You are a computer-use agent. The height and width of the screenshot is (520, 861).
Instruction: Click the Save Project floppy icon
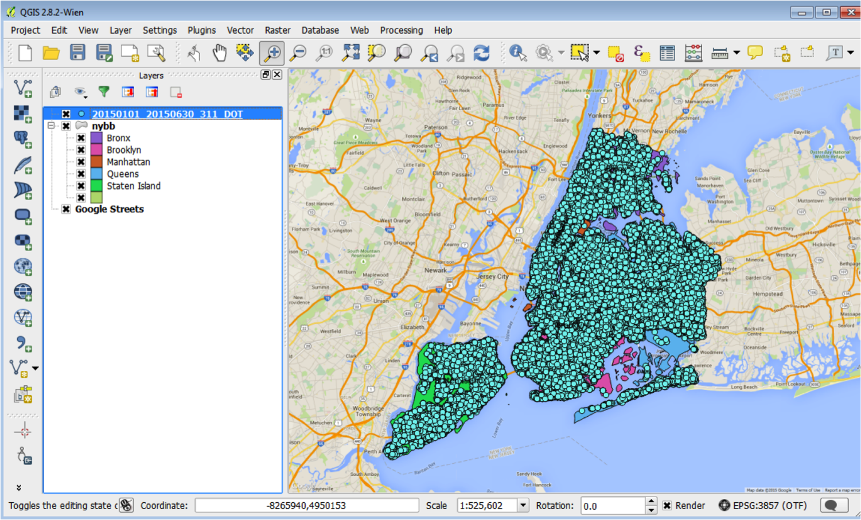[x=77, y=53]
